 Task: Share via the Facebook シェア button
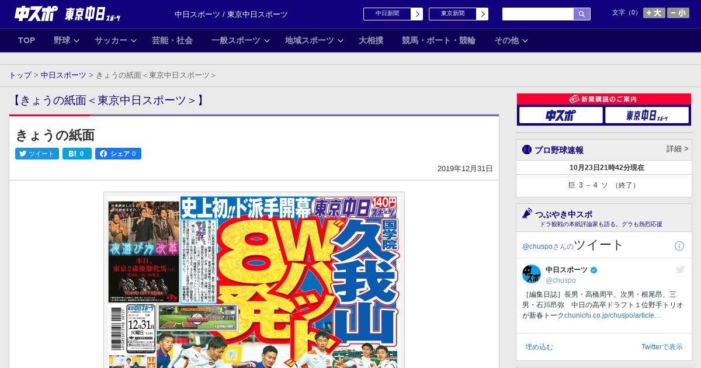pyautogui.click(x=118, y=154)
